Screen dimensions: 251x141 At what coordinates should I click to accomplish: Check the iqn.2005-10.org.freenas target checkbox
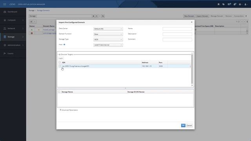click(x=60, y=66)
